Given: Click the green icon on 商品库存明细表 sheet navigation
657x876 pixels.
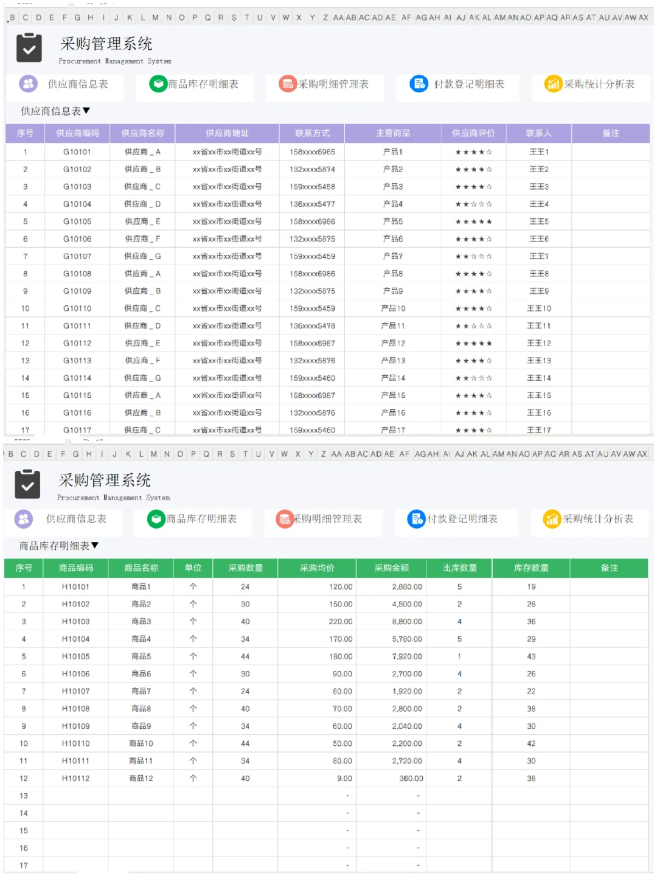Looking at the screenshot, I should point(156,519).
